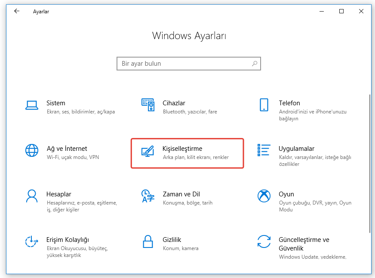Open Erişim Kolaylığı dashed clock icon
375x278 pixels.
(x=32, y=241)
